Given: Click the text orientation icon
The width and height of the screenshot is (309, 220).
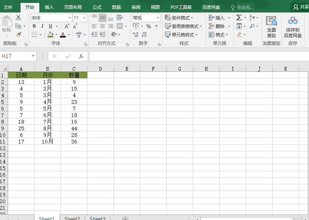Looking at the screenshot, I should click(114, 35).
